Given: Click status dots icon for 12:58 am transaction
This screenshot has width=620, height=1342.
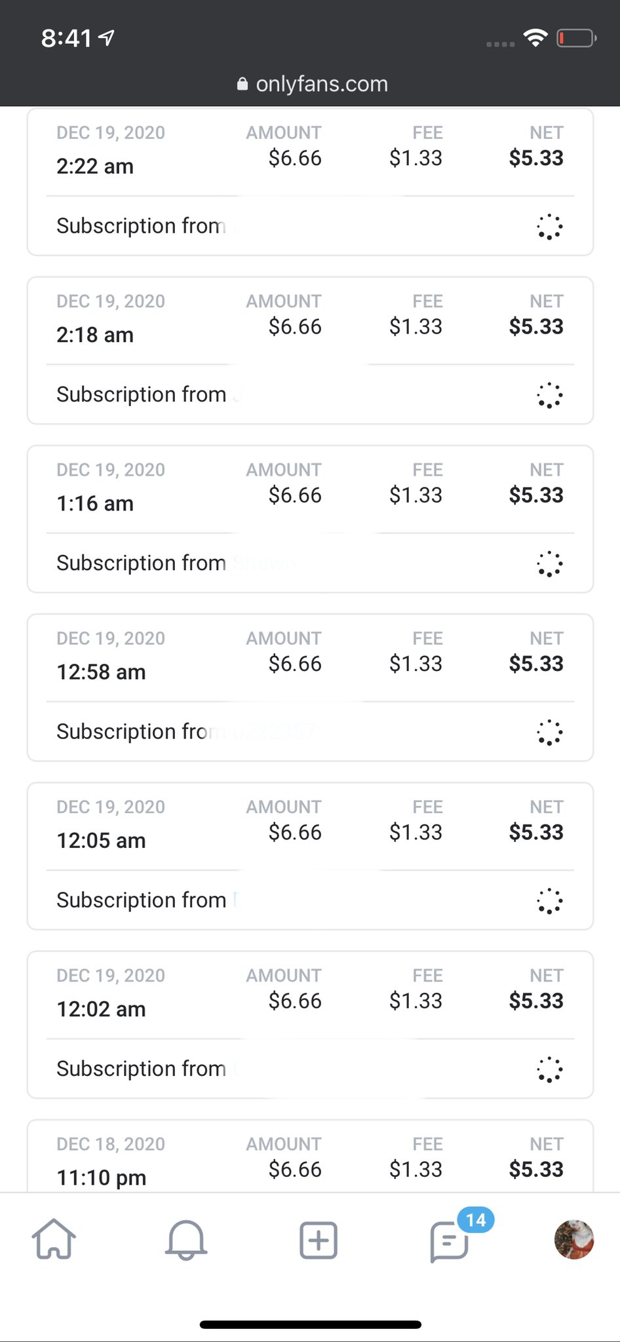Looking at the screenshot, I should point(549,733).
